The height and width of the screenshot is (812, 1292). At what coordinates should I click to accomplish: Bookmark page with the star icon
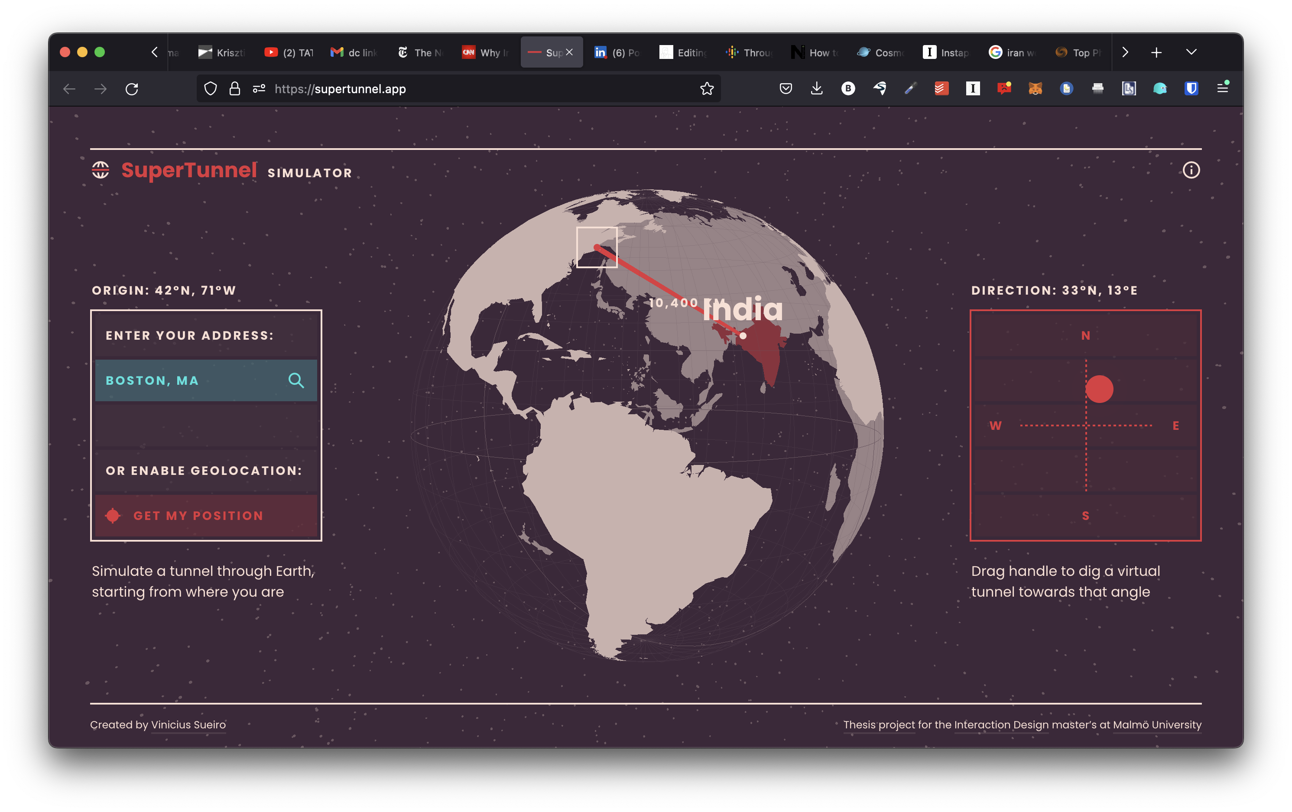click(x=707, y=88)
